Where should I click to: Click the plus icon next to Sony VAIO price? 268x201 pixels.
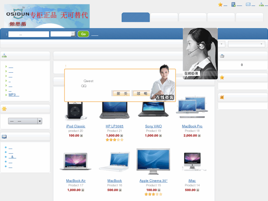(x=160, y=136)
